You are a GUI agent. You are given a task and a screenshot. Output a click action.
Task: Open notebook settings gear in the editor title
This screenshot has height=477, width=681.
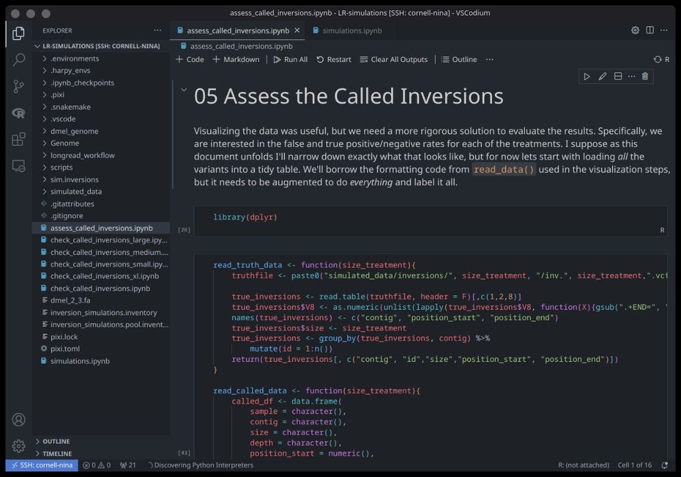(635, 30)
